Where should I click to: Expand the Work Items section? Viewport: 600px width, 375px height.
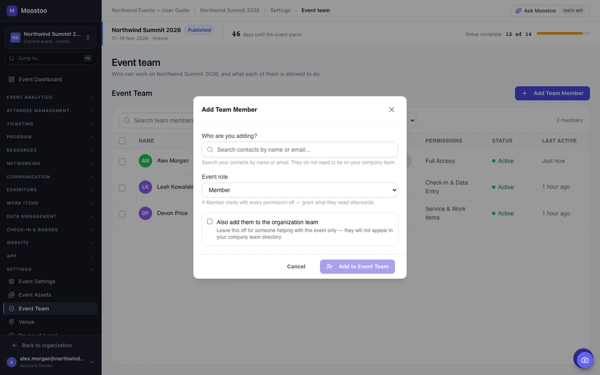coord(50,203)
